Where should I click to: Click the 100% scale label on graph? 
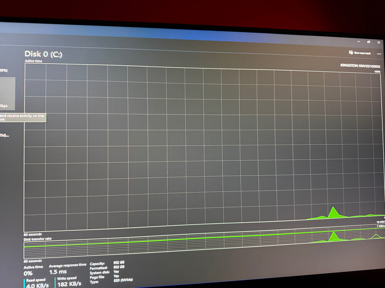377,71
